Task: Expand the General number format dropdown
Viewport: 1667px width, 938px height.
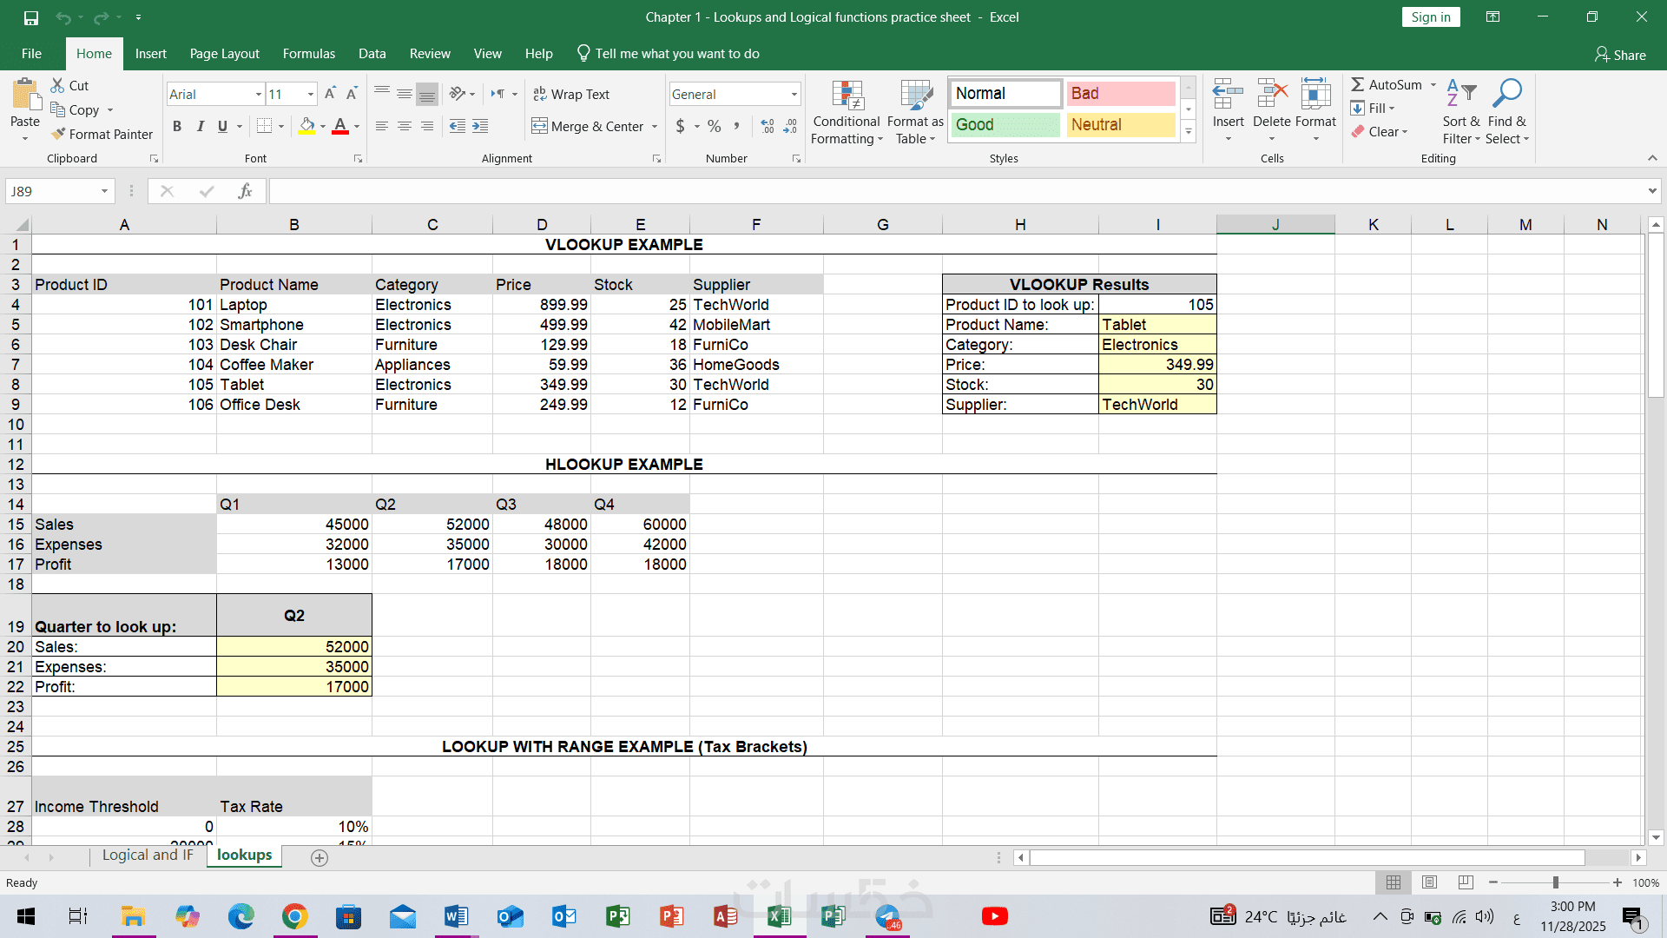Action: pyautogui.click(x=794, y=94)
